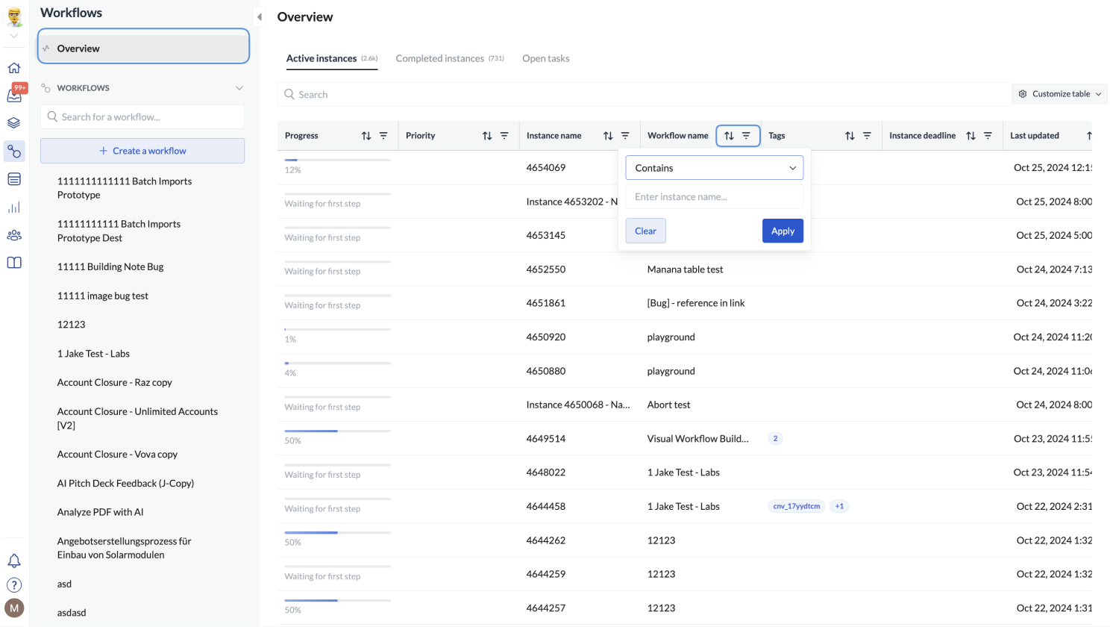Click the 4% progress bar of 4650880
The image size is (1110, 627).
pos(337,364)
